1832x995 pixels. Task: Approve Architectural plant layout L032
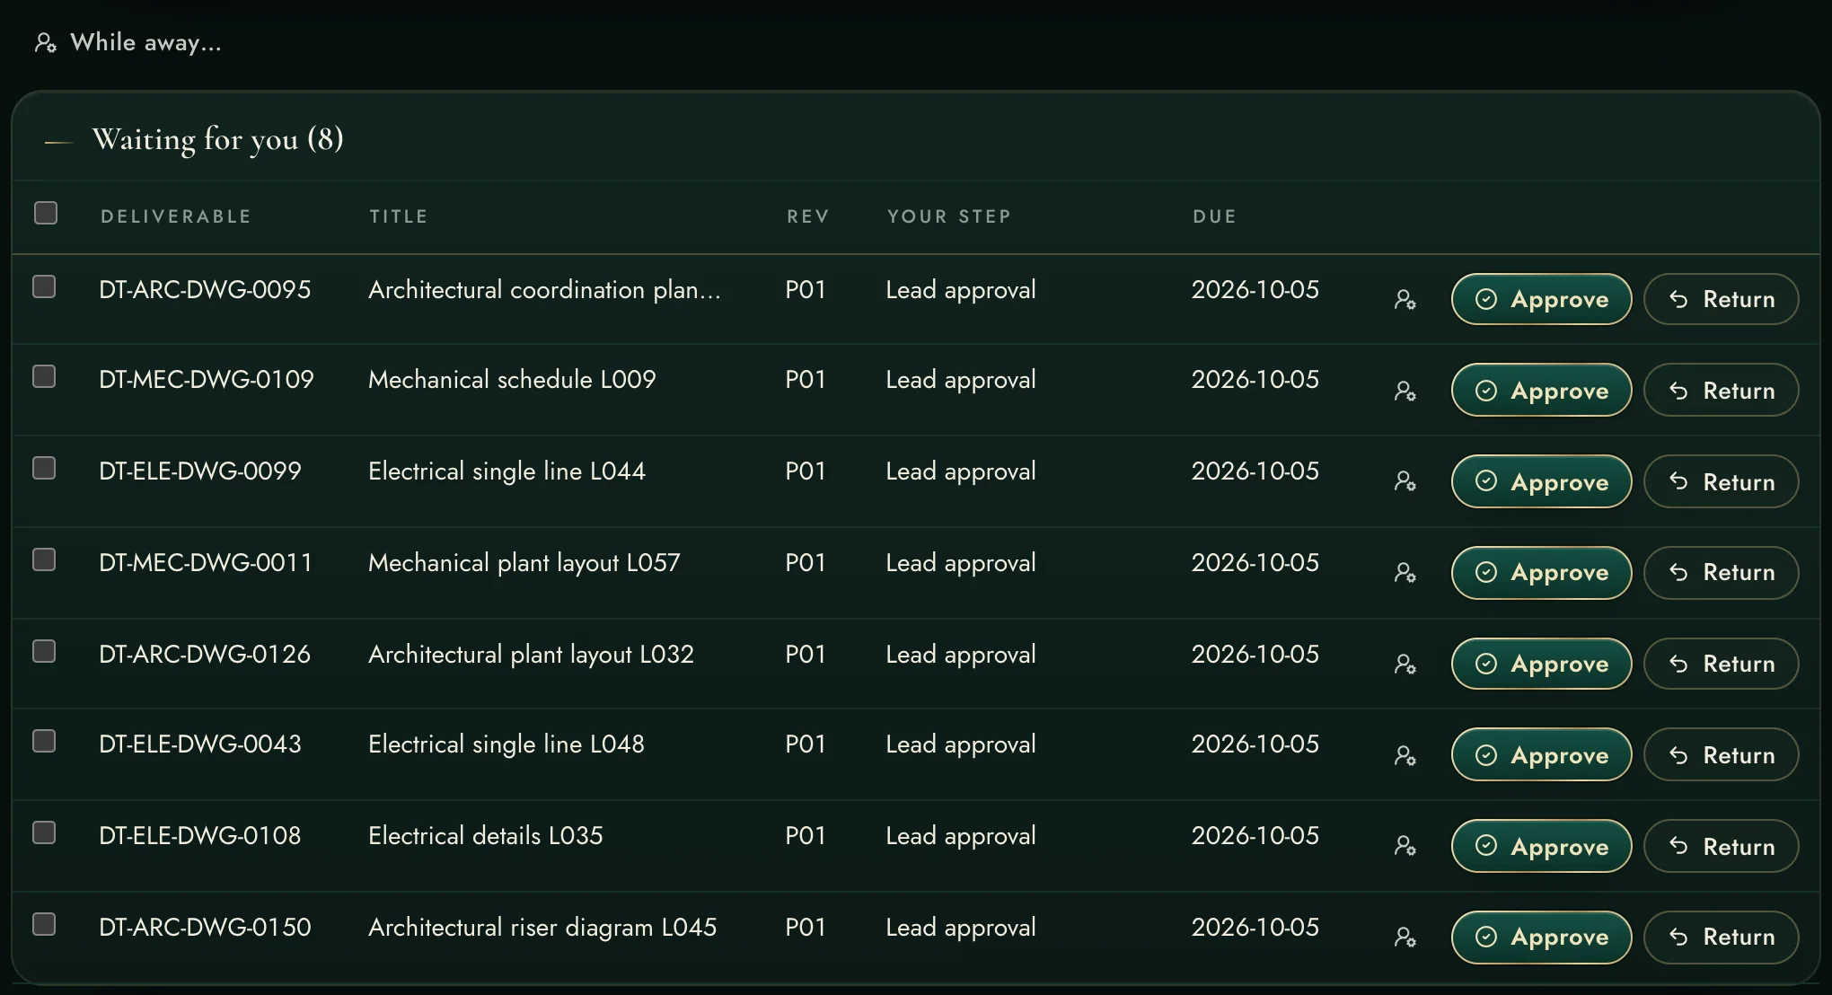pos(1541,664)
